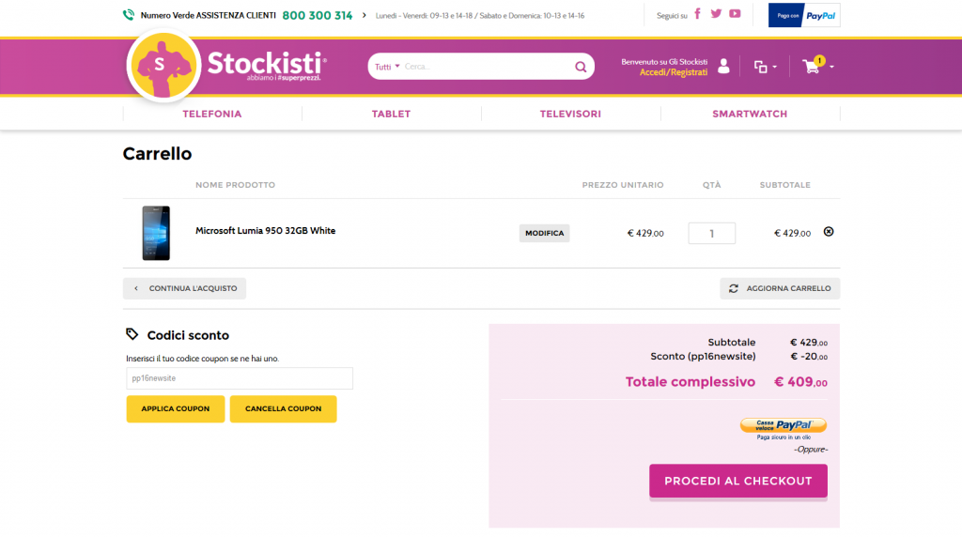Remove the Lumia 950 with circled X
This screenshot has width=962, height=537.
[829, 232]
